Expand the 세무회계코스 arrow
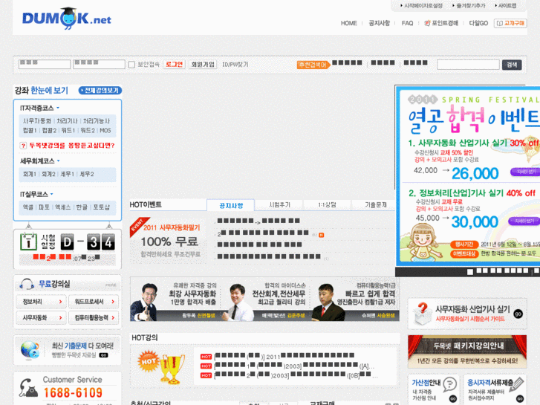This screenshot has height=405, width=540. 58,161
